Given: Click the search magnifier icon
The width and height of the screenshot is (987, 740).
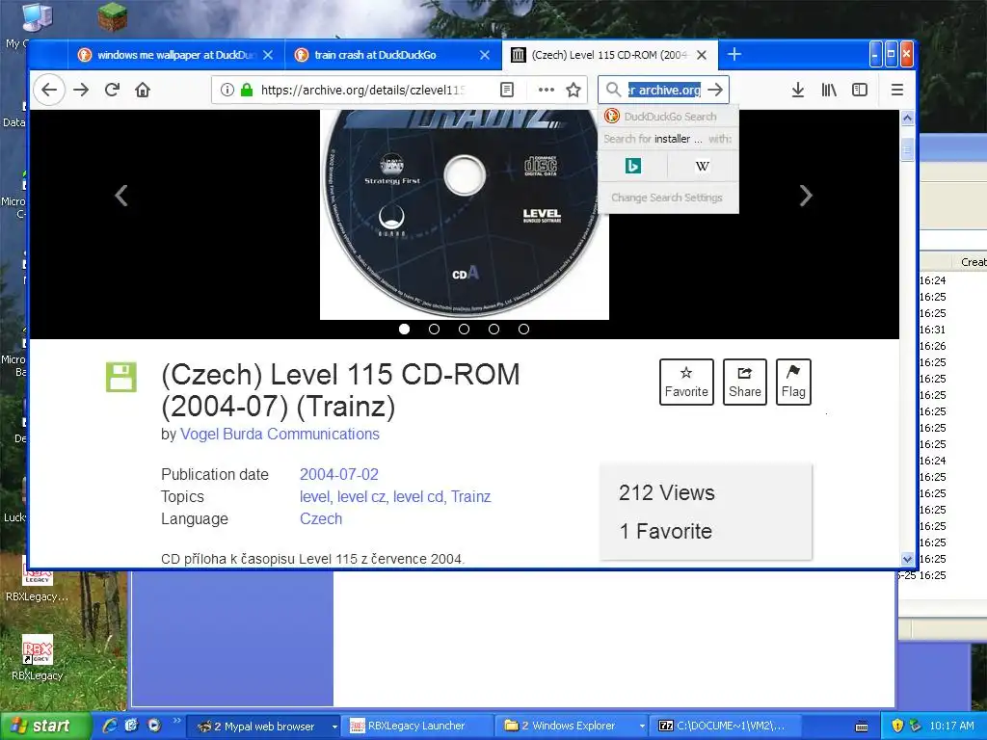Looking at the screenshot, I should tap(612, 90).
